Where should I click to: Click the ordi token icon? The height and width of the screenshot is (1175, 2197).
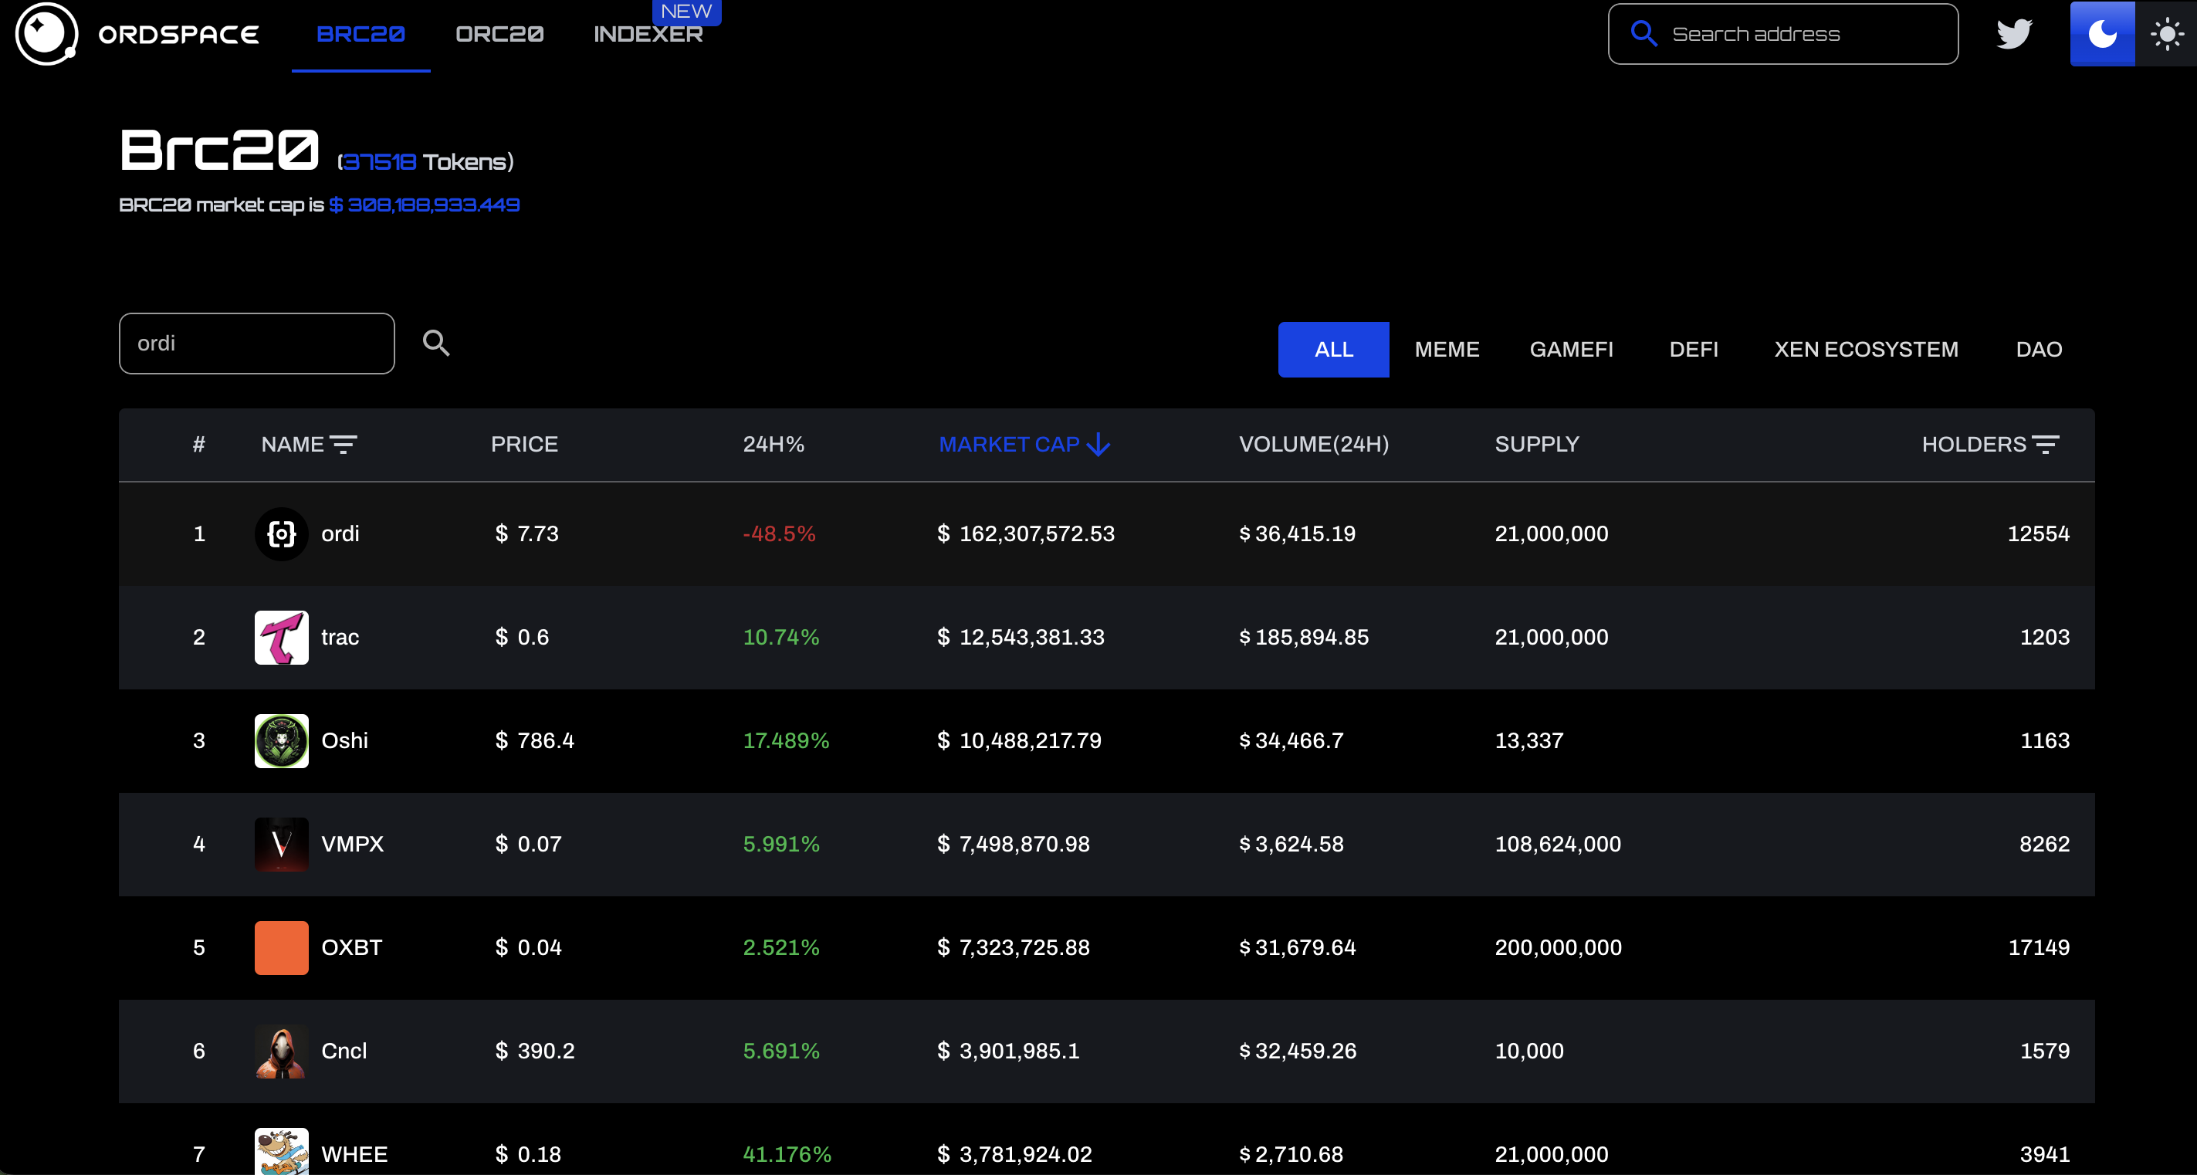[282, 533]
